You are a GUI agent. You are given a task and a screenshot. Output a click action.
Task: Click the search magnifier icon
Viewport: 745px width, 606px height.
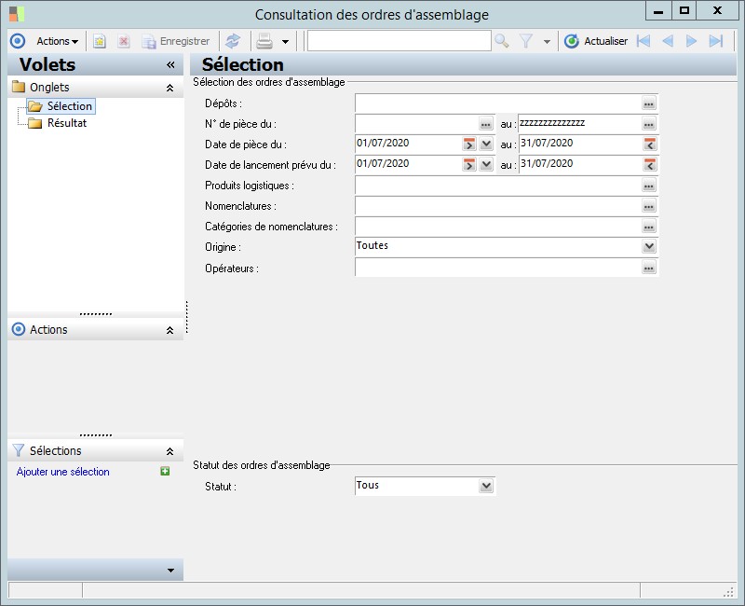coord(502,41)
